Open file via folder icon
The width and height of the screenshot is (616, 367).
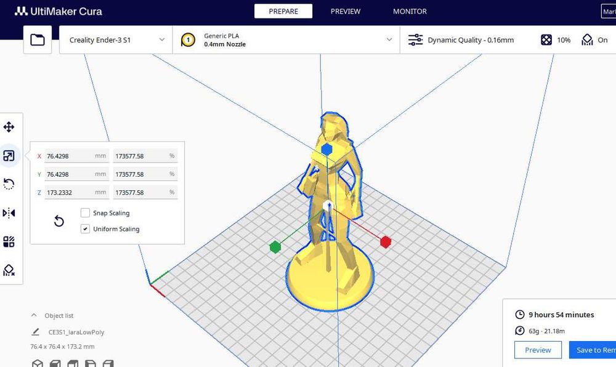[38, 39]
